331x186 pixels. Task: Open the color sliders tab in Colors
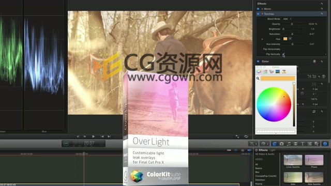click(x=265, y=72)
